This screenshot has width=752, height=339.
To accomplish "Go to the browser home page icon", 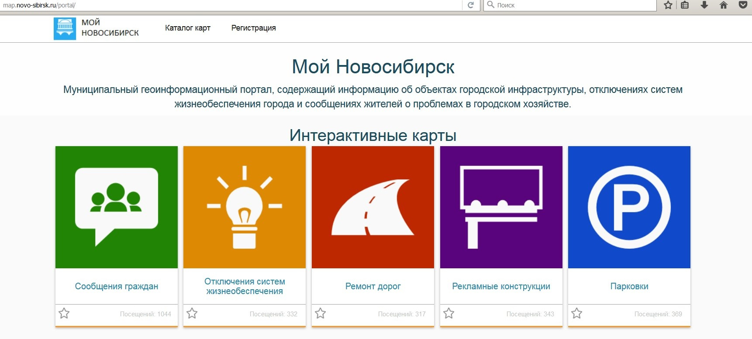I will [724, 5].
